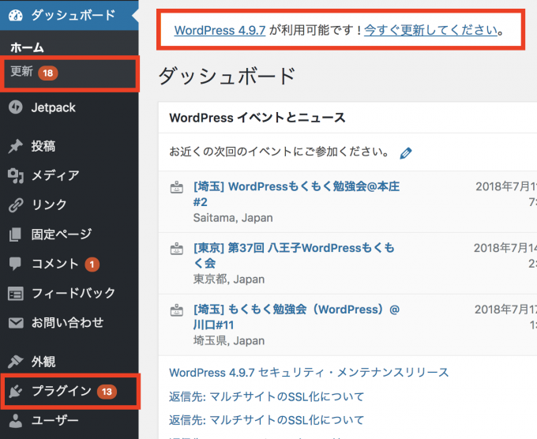Screen dimensions: 537x439
Task: Click the chain link icon beside リンク
Action: [x=16, y=204]
